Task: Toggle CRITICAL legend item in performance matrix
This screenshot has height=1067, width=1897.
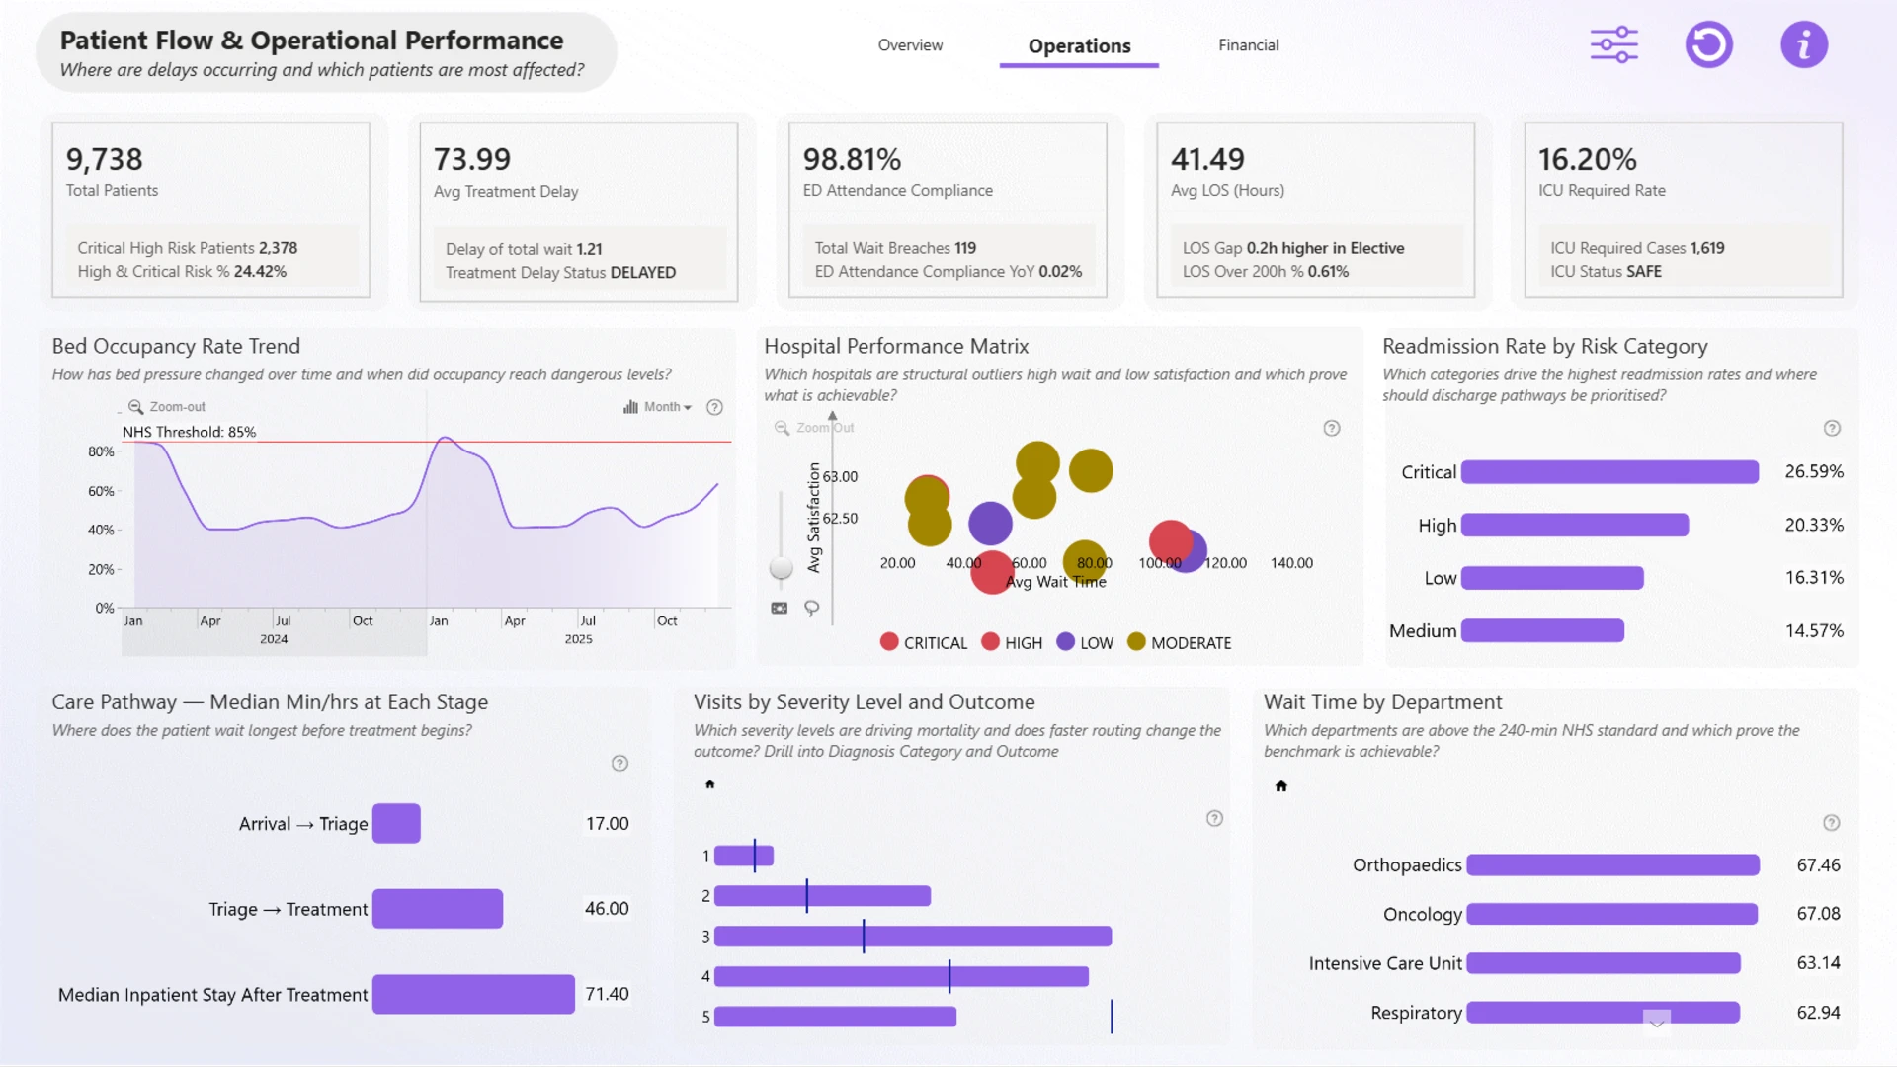Action: (924, 642)
